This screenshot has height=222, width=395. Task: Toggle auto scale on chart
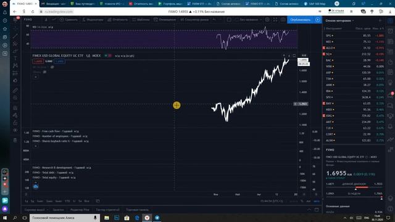[317, 201]
